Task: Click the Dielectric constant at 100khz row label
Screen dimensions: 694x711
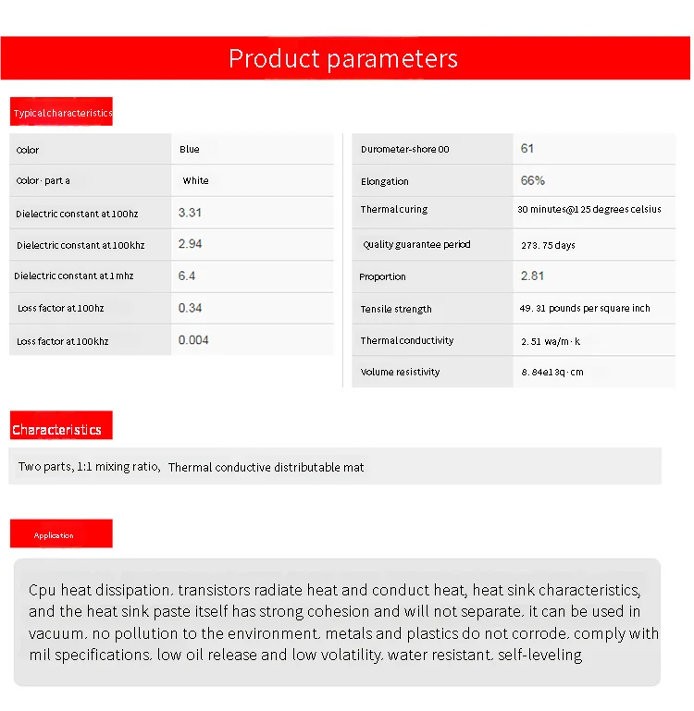Action: pos(81,245)
